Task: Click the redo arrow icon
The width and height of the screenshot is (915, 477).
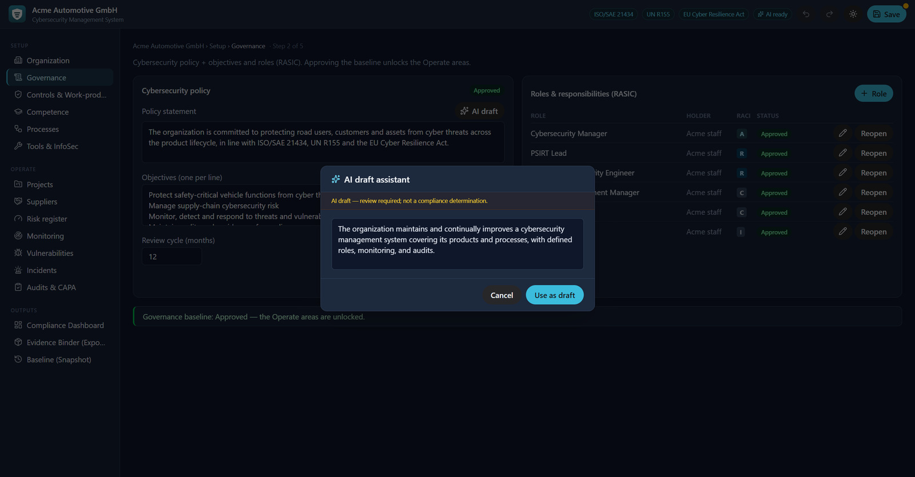Action: (x=829, y=14)
